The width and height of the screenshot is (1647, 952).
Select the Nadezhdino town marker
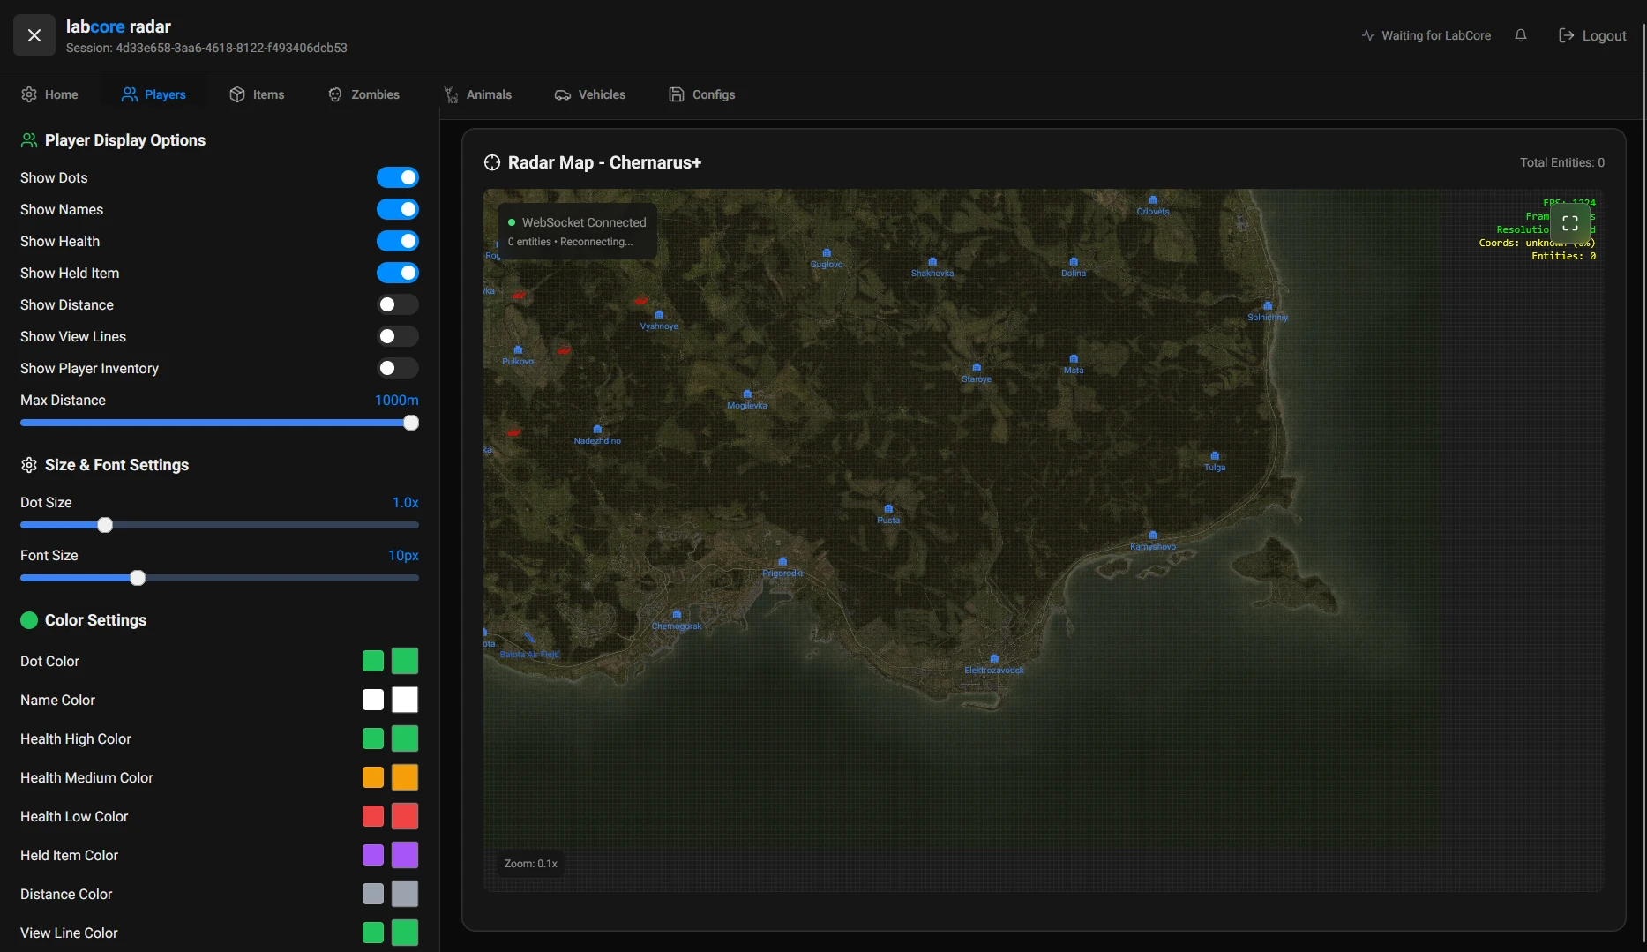(597, 435)
